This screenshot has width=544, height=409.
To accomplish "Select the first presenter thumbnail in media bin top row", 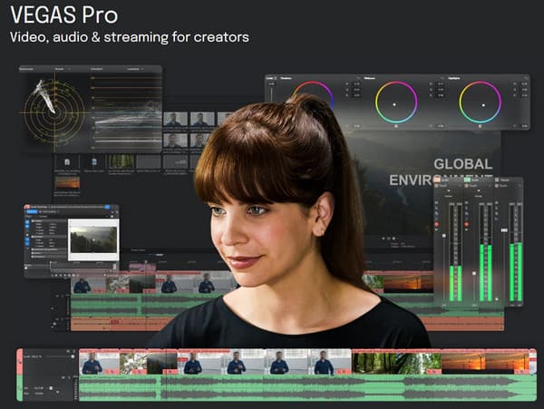I will 175,119.
